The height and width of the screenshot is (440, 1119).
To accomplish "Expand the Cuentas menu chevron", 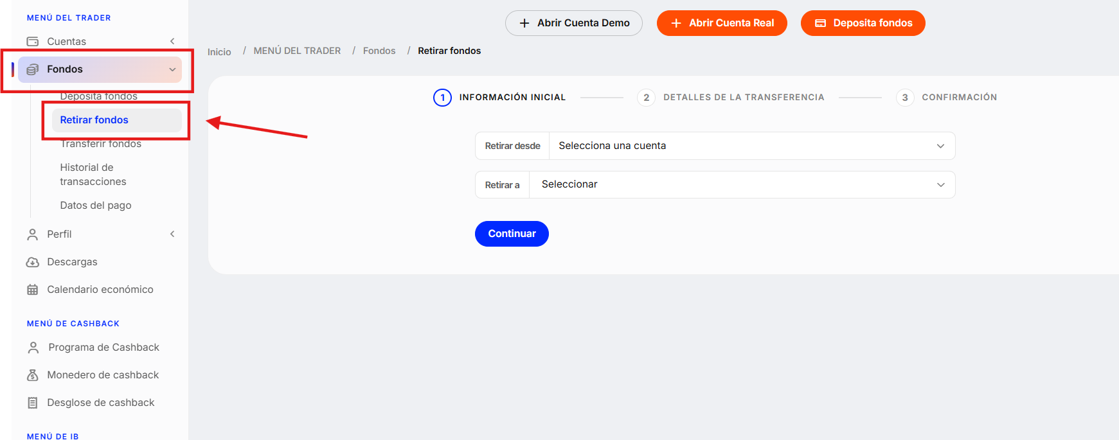I will pos(172,41).
